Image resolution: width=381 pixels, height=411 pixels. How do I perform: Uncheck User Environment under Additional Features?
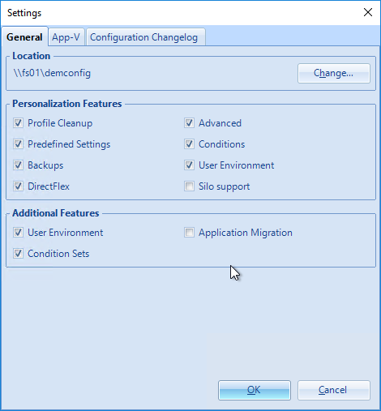click(18, 233)
